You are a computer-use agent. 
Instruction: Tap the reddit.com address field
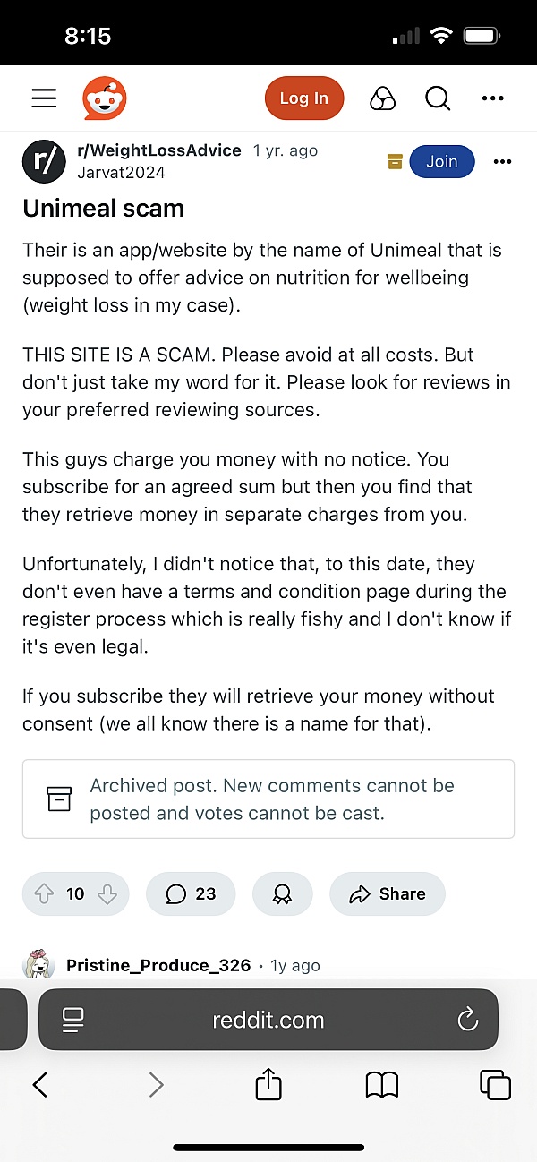pyautogui.click(x=268, y=1019)
